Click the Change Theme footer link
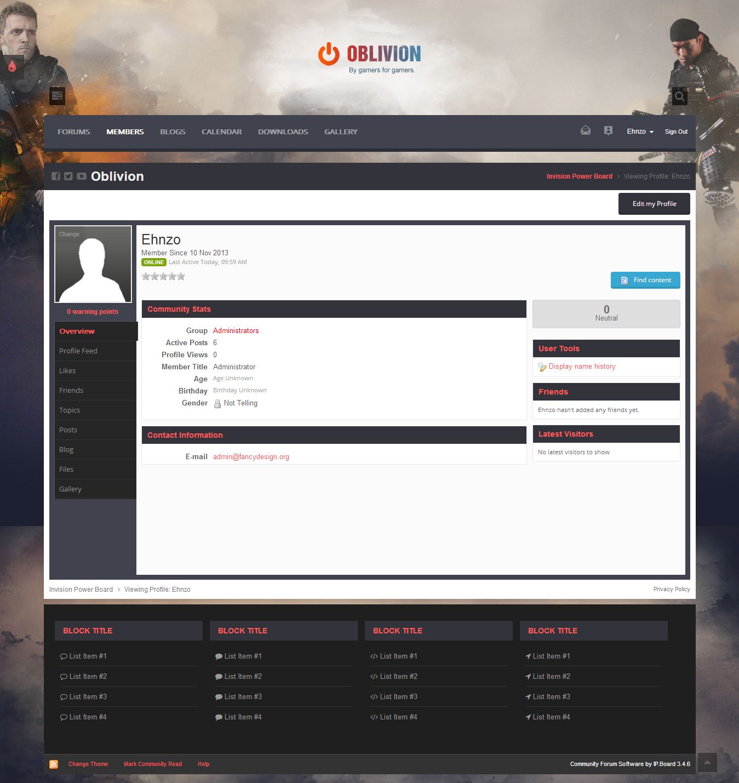Screen dimensions: 739x783 88,764
